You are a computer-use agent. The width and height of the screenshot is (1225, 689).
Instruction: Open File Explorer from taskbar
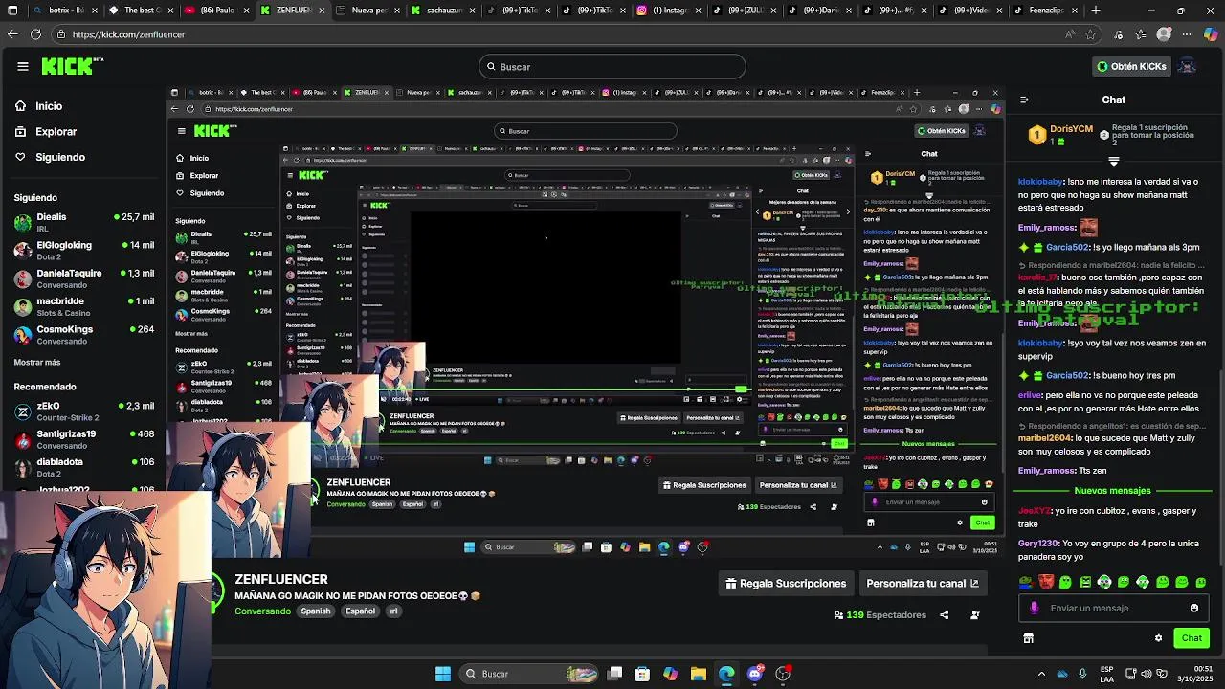699,674
